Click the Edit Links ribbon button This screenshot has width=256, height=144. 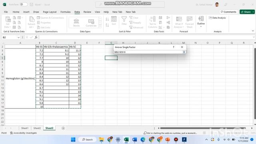click(x=44, y=28)
